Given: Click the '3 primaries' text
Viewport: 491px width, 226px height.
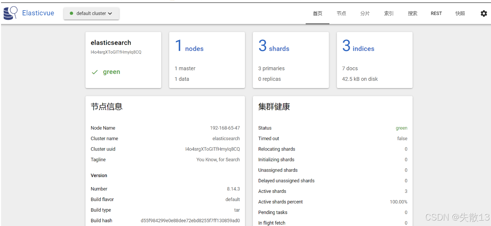Looking at the screenshot, I should click(x=271, y=68).
